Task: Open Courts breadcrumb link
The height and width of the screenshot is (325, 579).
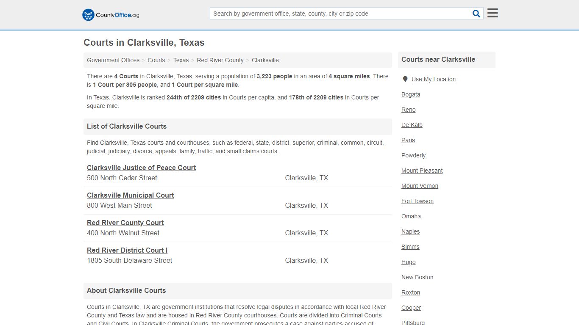Action: [156, 60]
